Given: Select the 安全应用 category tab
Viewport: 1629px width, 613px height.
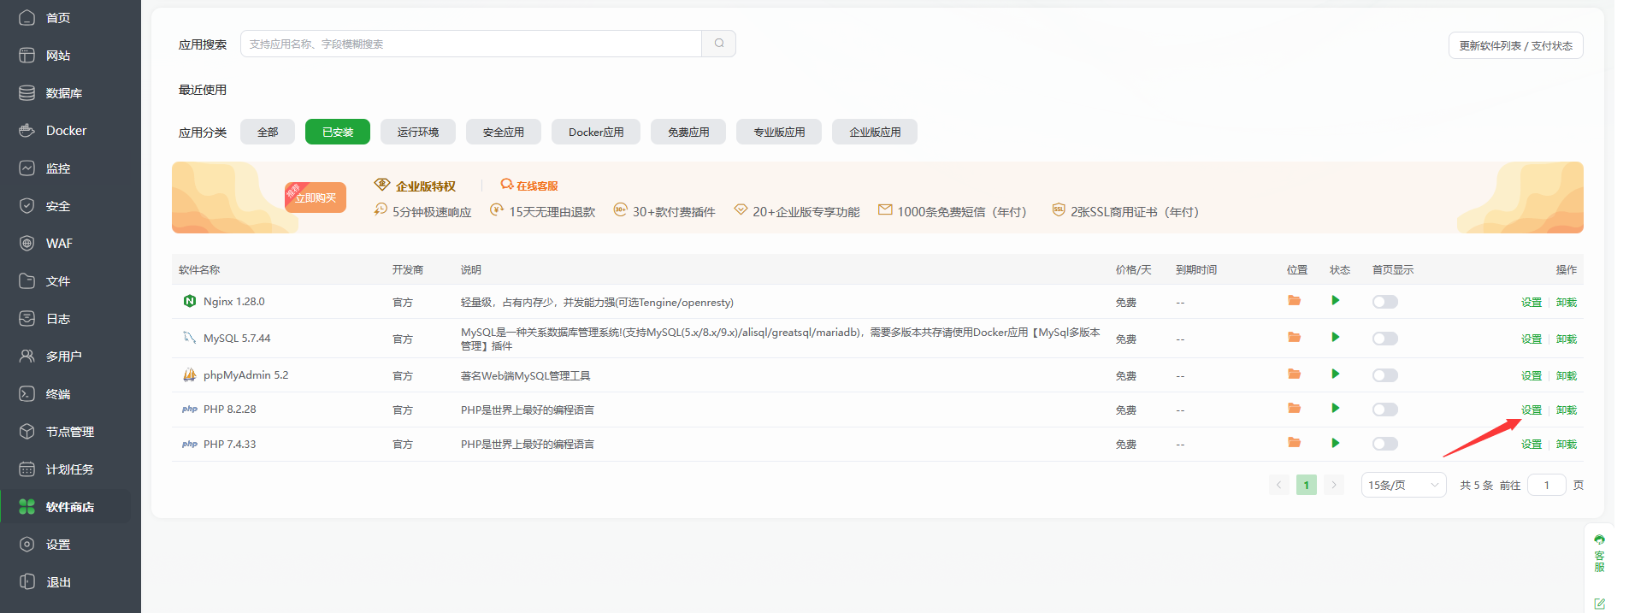Looking at the screenshot, I should pyautogui.click(x=504, y=132).
